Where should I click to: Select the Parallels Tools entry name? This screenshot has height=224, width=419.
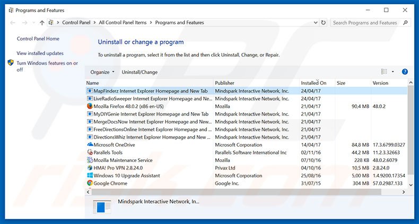tap(108, 153)
